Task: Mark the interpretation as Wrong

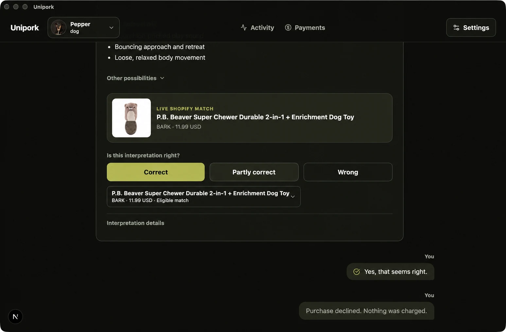Action: 348,172
